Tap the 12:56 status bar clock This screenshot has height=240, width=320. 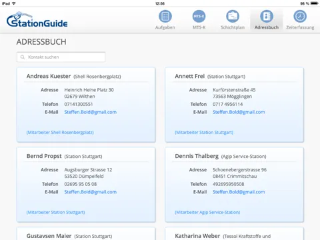click(160, 3)
